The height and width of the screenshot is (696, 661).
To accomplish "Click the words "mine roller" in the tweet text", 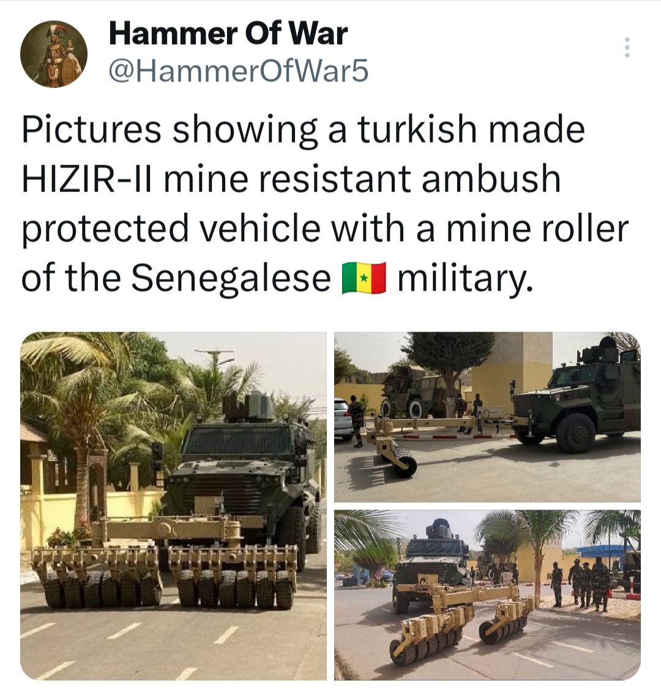I will click(x=538, y=228).
